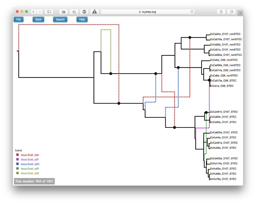Click the Safari back arrow
The width and height of the screenshot is (256, 204).
[34, 12]
